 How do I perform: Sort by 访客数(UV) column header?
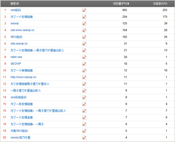point(160,3)
